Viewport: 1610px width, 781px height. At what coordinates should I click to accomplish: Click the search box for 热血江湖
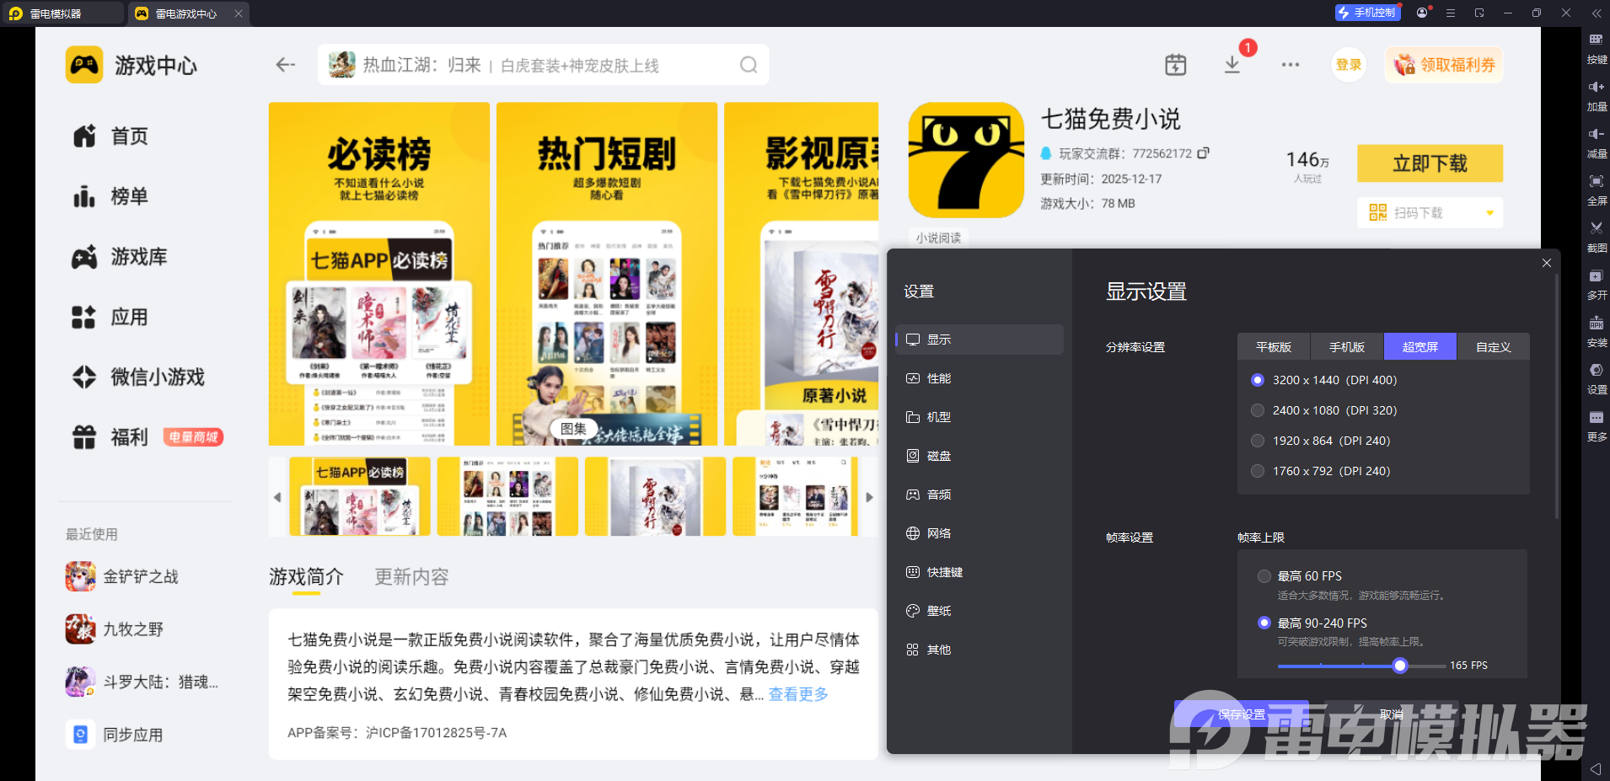(x=543, y=65)
